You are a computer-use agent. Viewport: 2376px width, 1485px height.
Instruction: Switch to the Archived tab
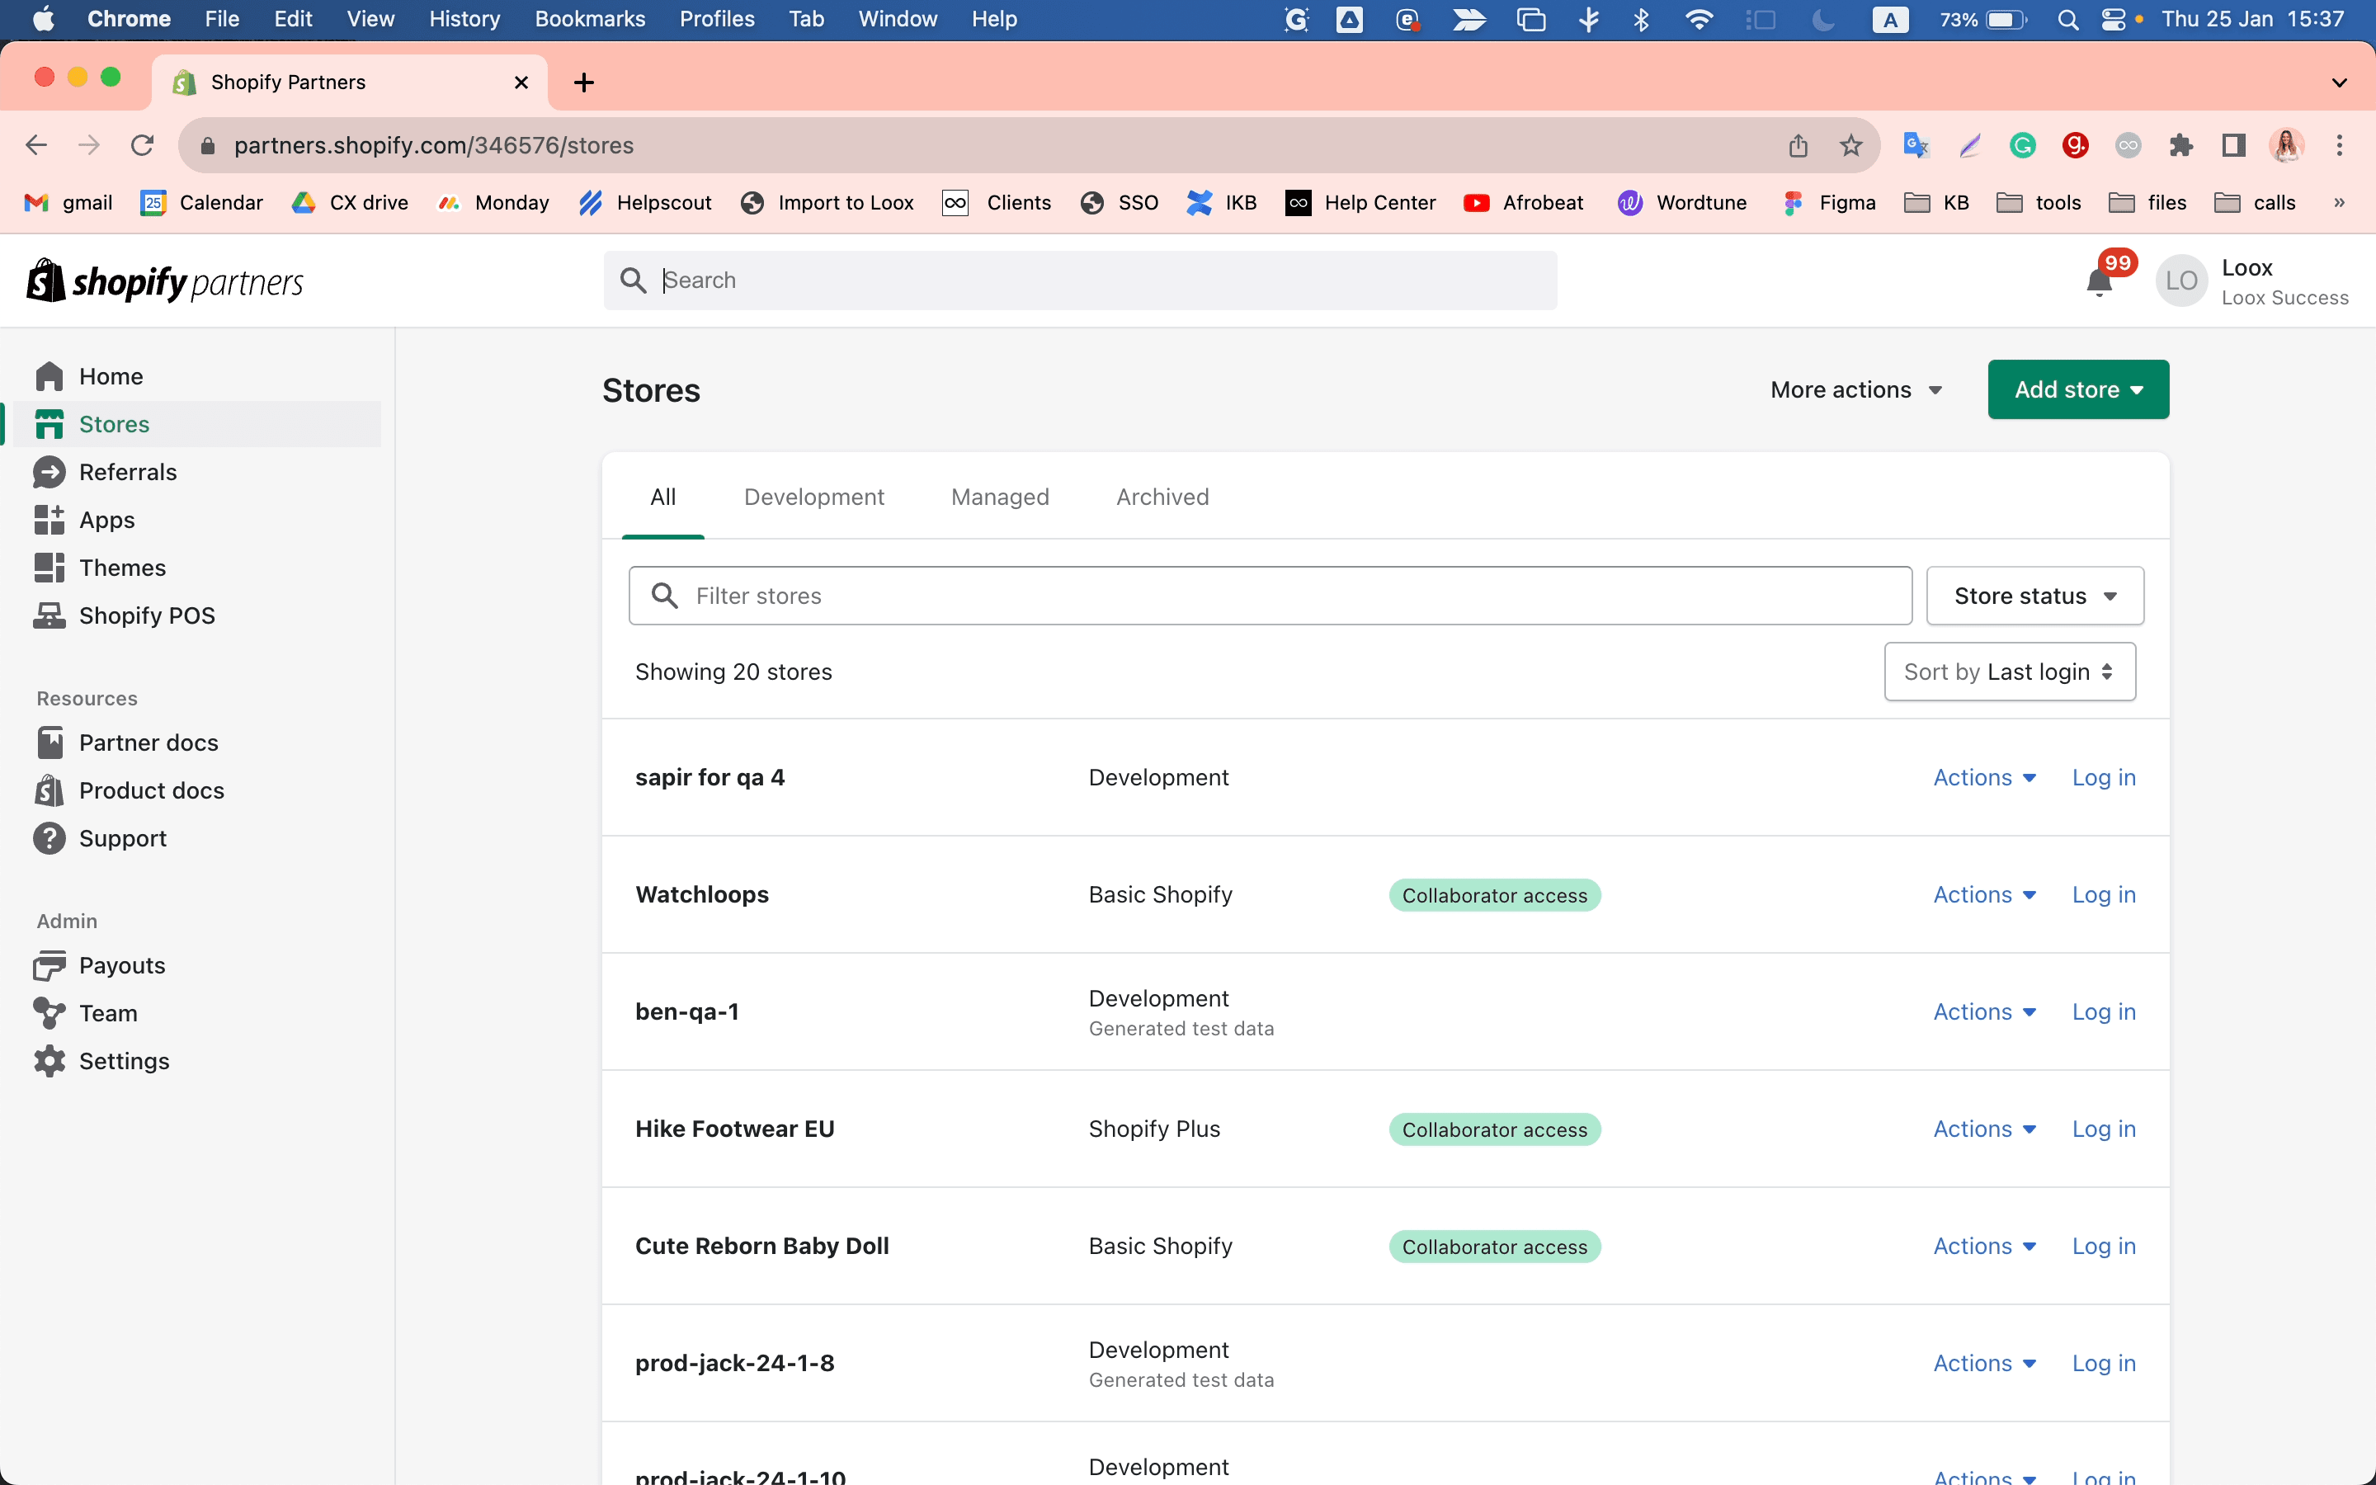pyautogui.click(x=1162, y=497)
